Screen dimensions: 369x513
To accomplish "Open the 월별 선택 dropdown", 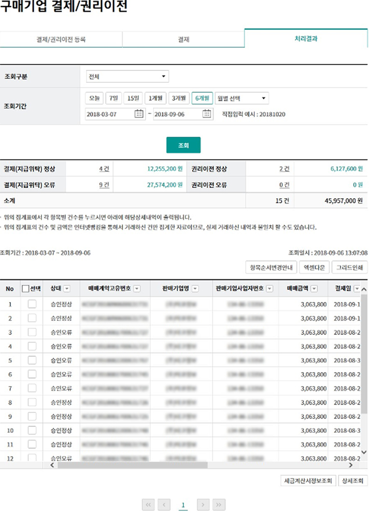I will [x=242, y=98].
